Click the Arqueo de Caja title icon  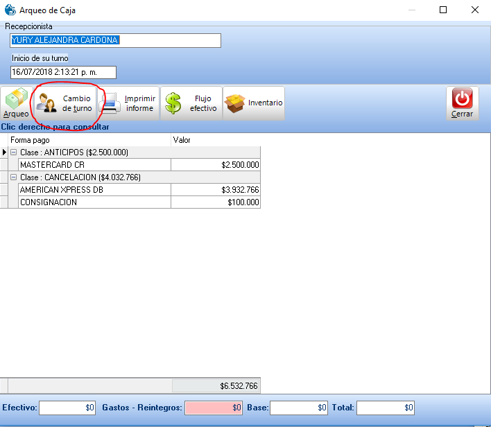coord(10,10)
